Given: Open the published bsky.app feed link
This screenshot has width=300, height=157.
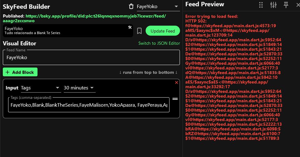Looking at the screenshot, I should (x=84, y=18).
